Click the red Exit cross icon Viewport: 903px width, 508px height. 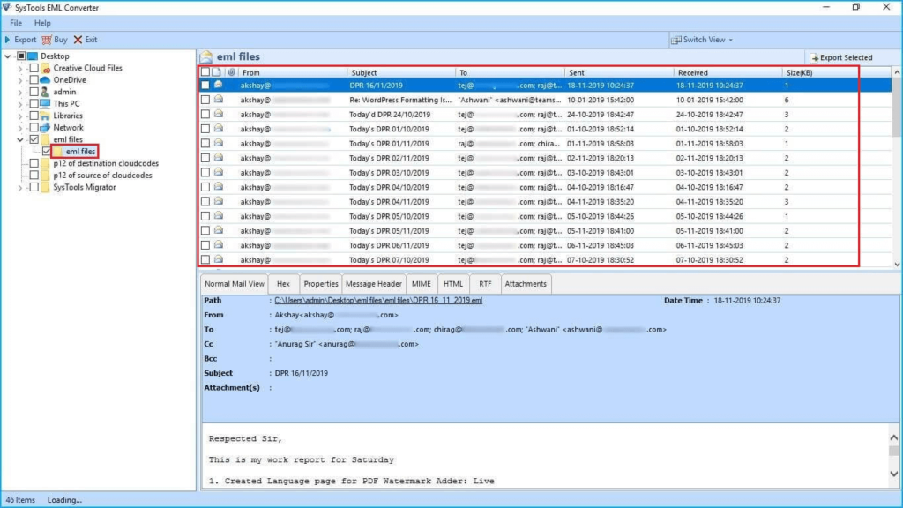(x=78, y=40)
